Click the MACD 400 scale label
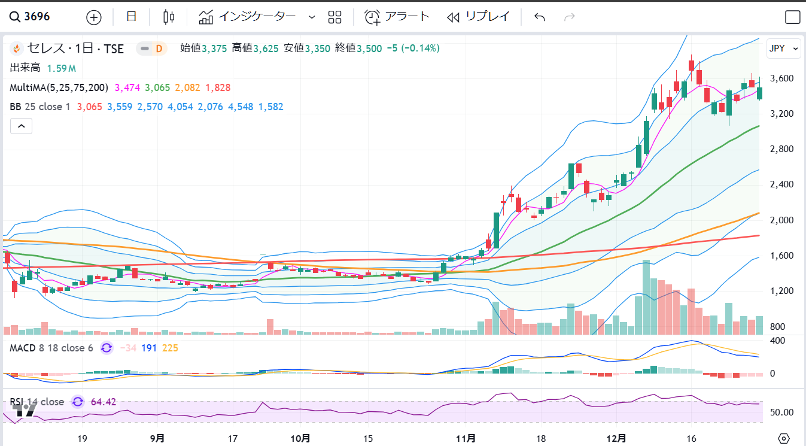Viewport: 806px width, 446px height. (x=777, y=340)
